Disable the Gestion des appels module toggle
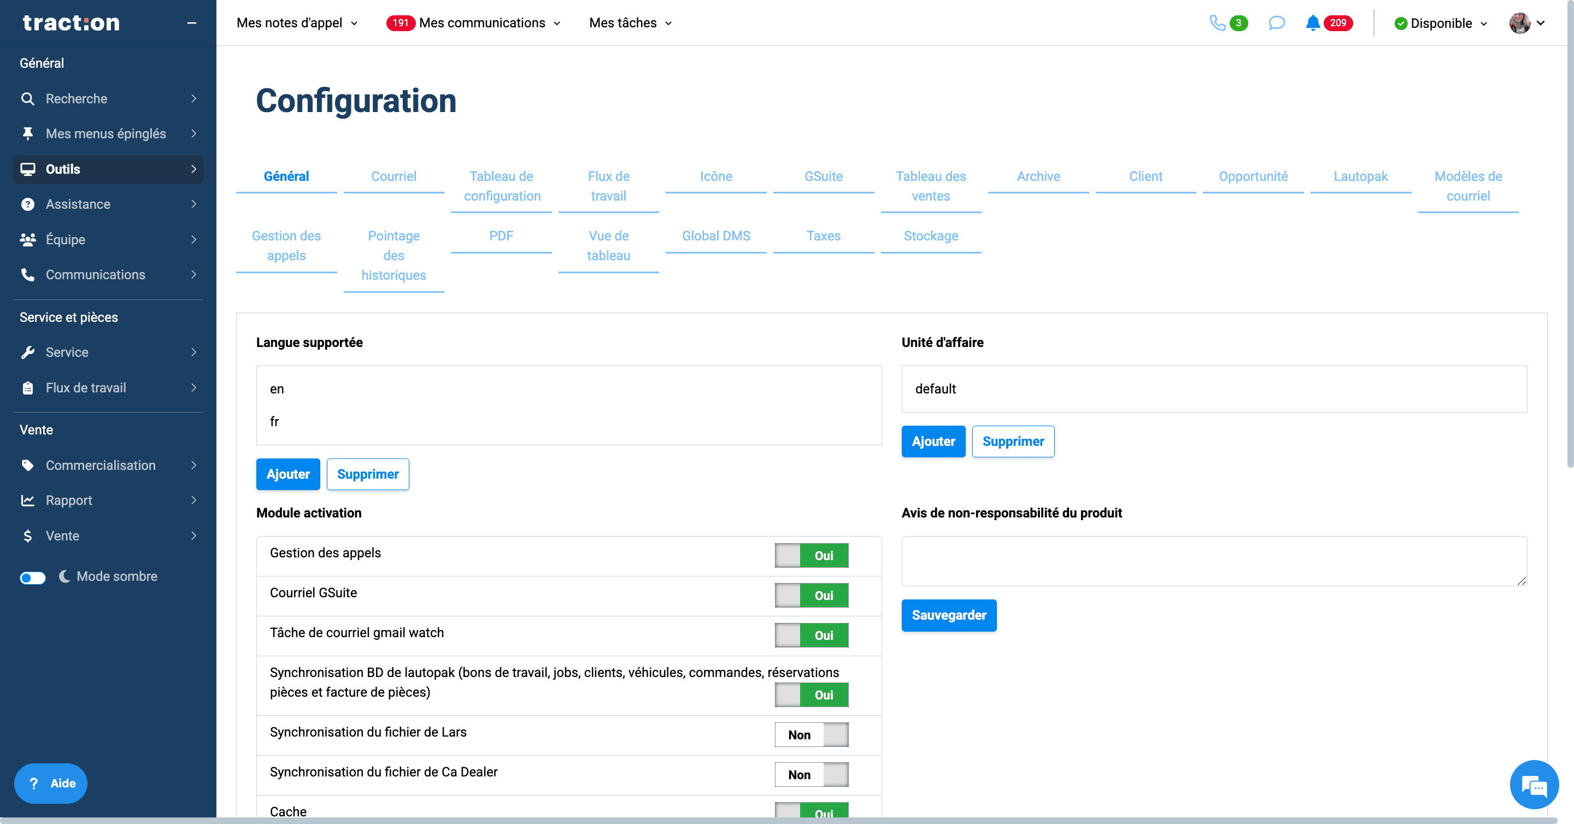The height and width of the screenshot is (824, 1574). [812, 555]
